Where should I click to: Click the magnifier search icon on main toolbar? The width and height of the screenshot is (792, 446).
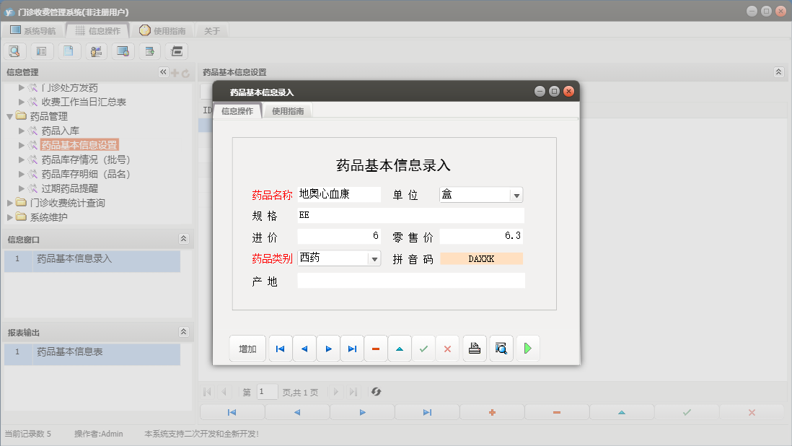pyautogui.click(x=14, y=51)
